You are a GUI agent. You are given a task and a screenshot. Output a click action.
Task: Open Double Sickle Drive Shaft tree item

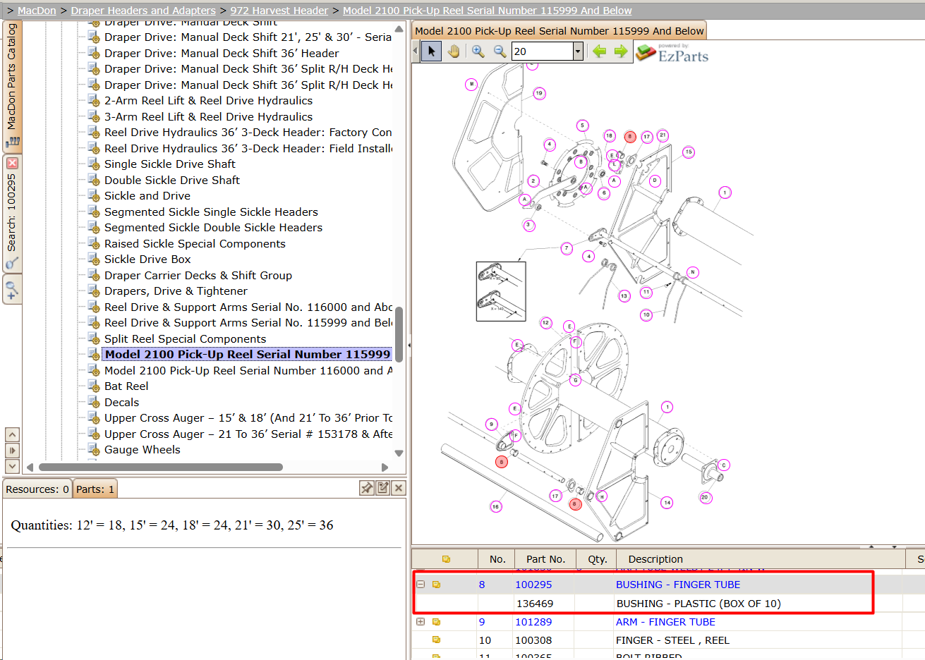pos(172,181)
